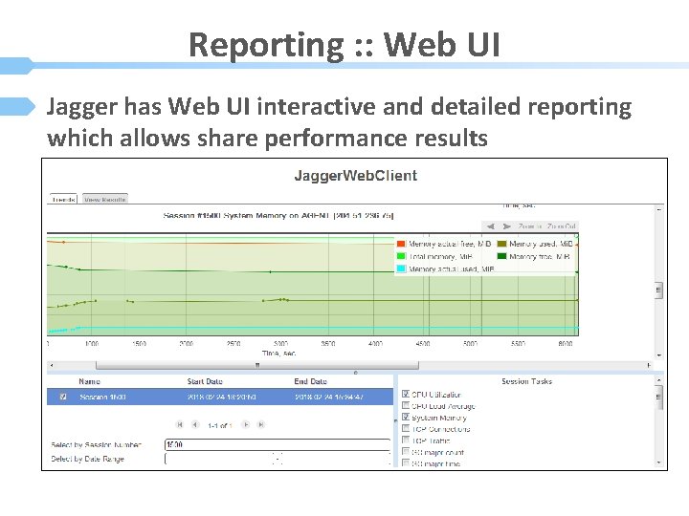Go to last page of sessions
This screenshot has width=689, height=516.
(x=261, y=424)
